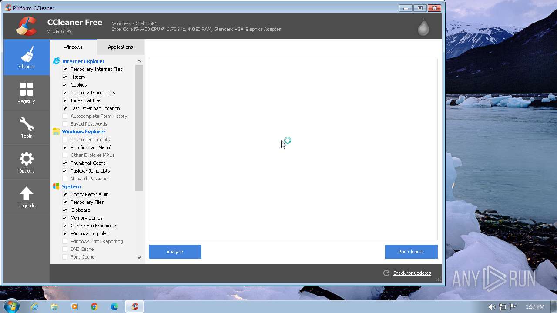557x313 pixels.
Task: Enable Other Explorer MRUs checkbox
Action: [x=65, y=155]
